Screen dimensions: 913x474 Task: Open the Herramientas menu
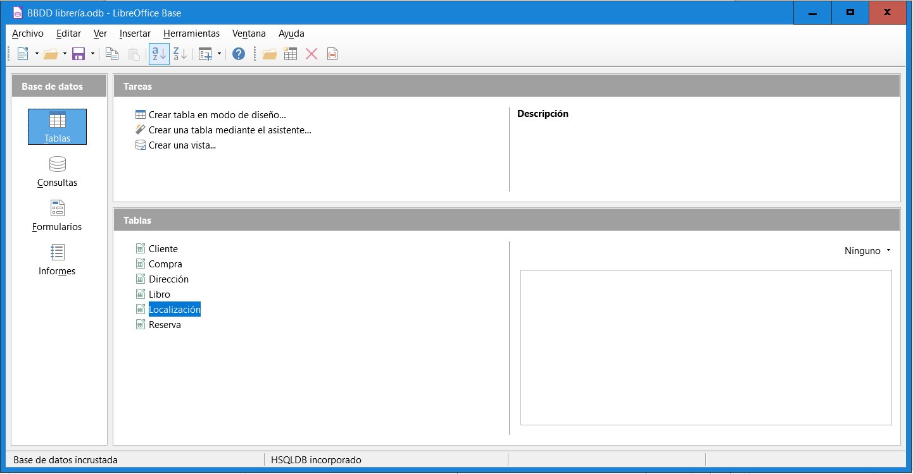click(x=191, y=33)
